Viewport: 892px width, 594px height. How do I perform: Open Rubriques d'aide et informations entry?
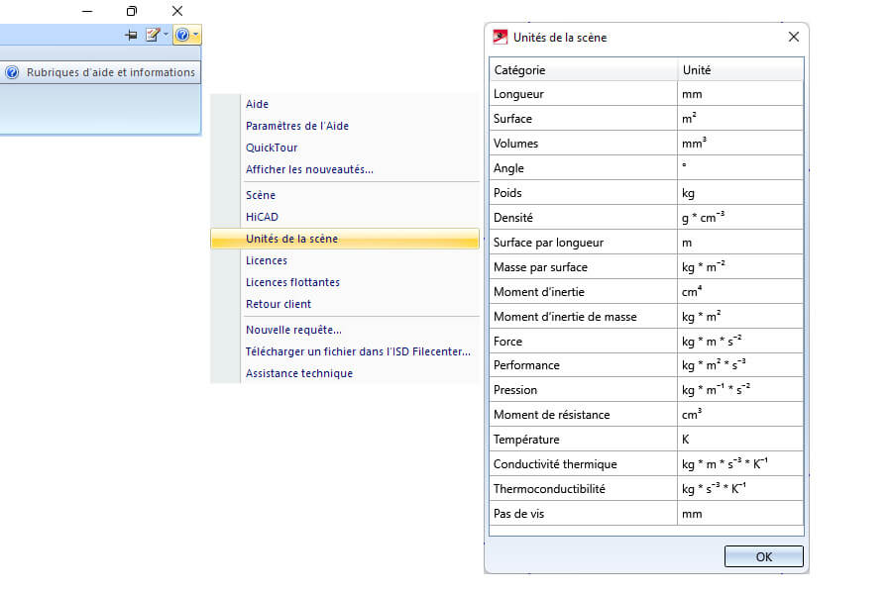tap(101, 72)
